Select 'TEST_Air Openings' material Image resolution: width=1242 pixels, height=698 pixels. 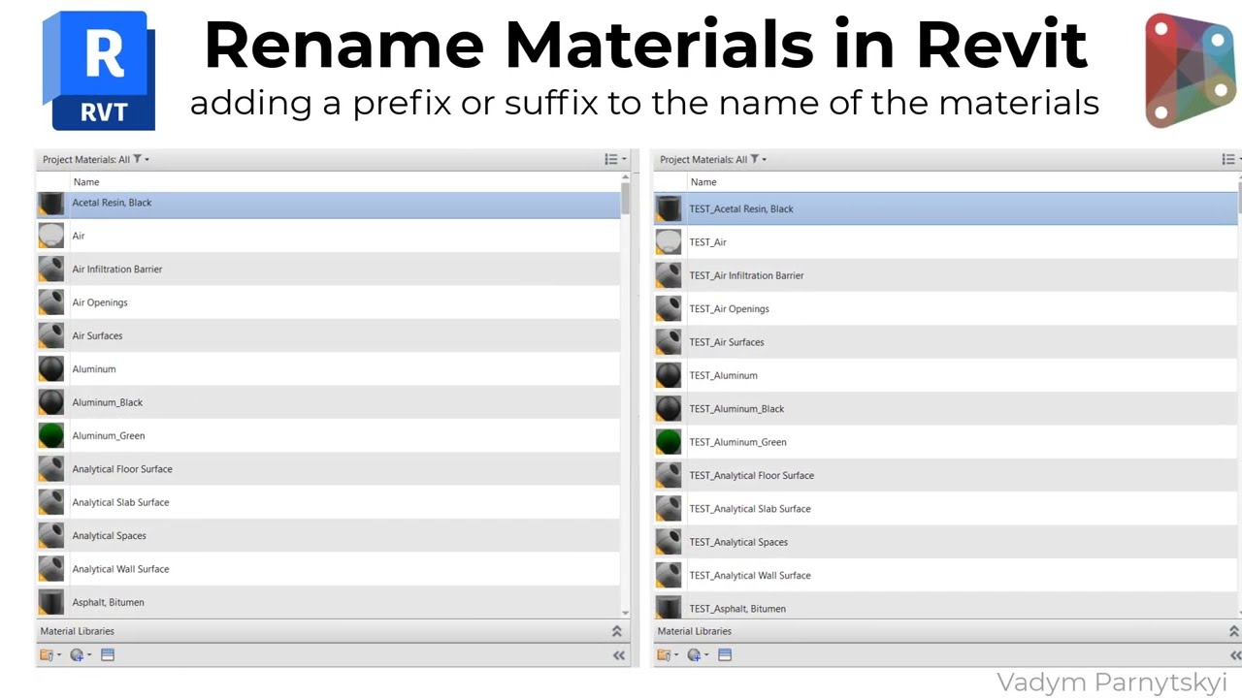pos(946,308)
